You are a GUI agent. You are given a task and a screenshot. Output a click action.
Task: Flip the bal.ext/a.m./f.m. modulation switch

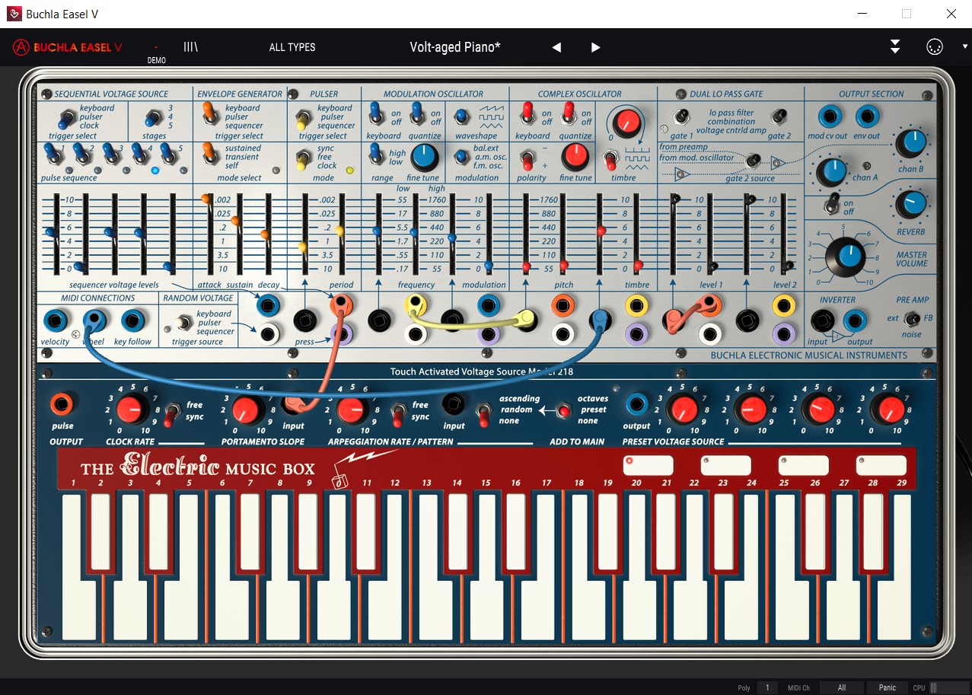[x=462, y=158]
